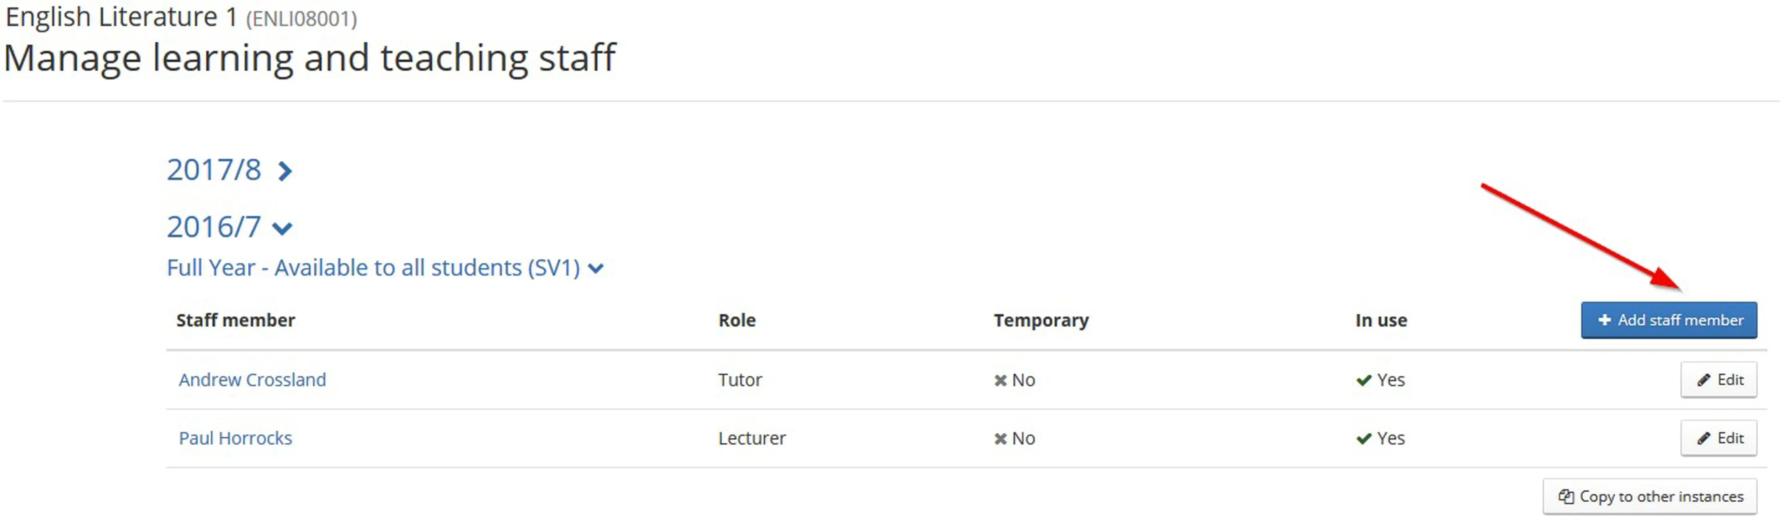
Task: Click Edit for Paul Horrocks
Action: [x=1718, y=438]
